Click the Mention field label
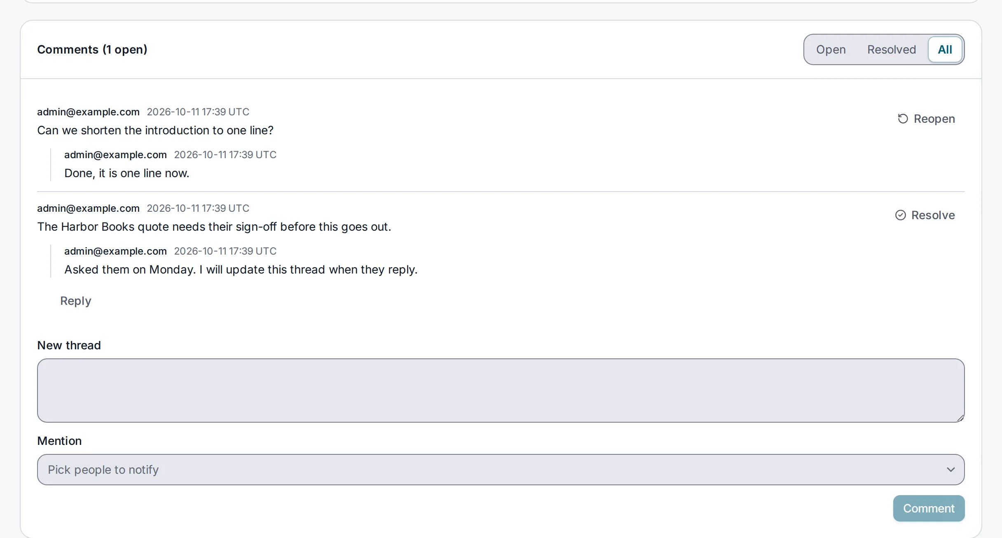 pyautogui.click(x=59, y=441)
